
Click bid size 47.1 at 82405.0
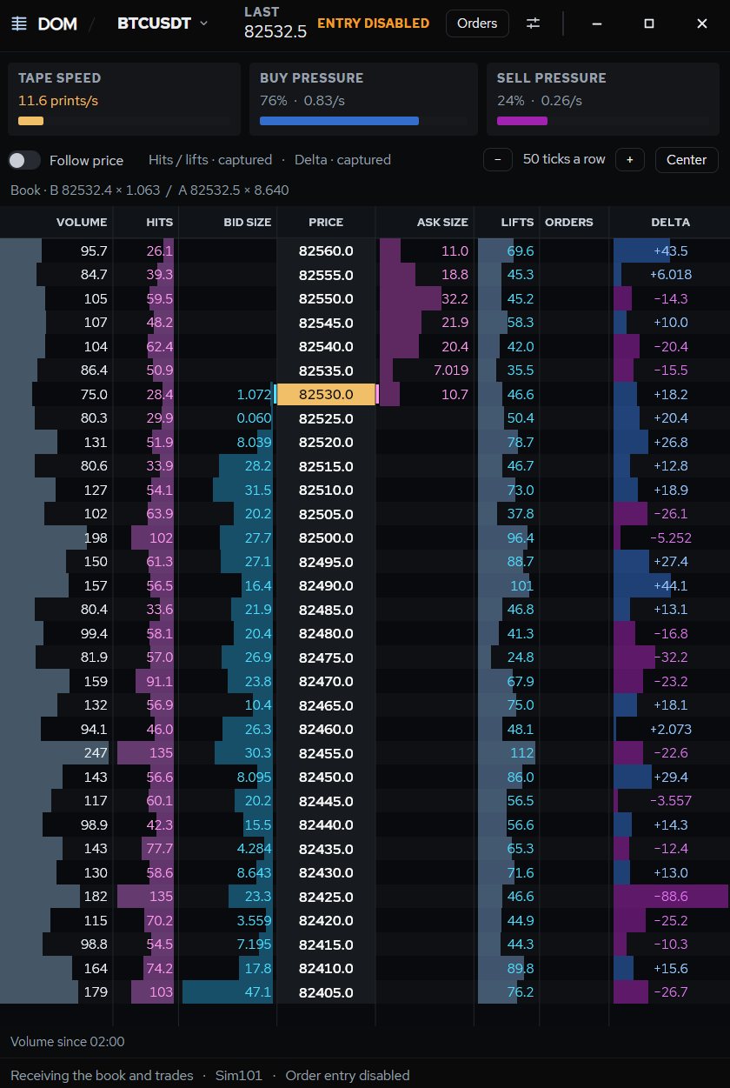pyautogui.click(x=258, y=992)
